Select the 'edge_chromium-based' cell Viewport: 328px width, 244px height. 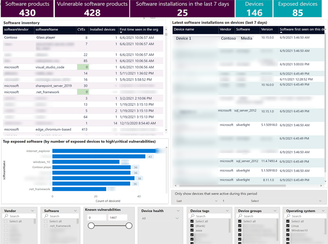(x=53, y=129)
